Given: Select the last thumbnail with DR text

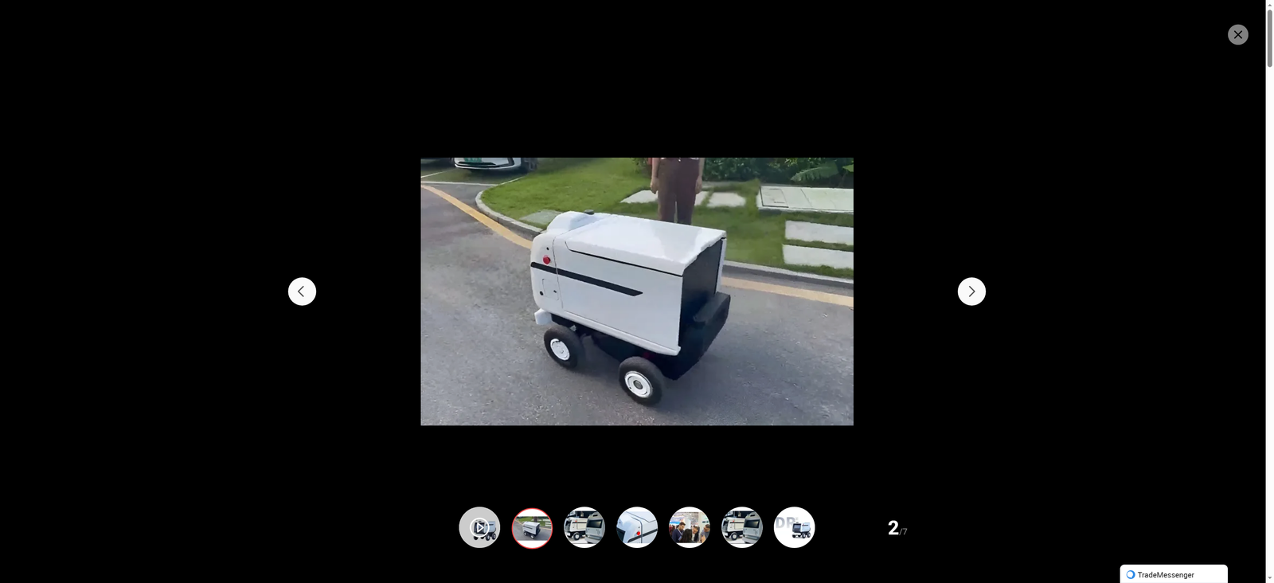Looking at the screenshot, I should click(x=795, y=527).
